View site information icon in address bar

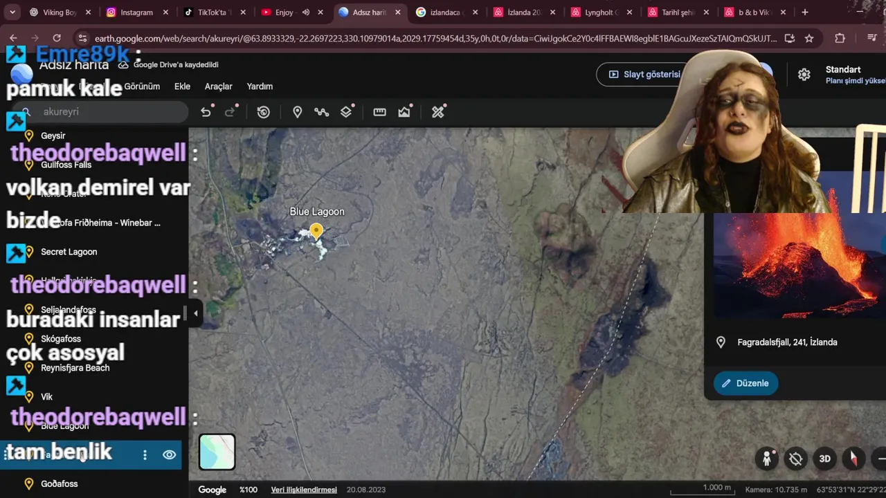pos(82,39)
